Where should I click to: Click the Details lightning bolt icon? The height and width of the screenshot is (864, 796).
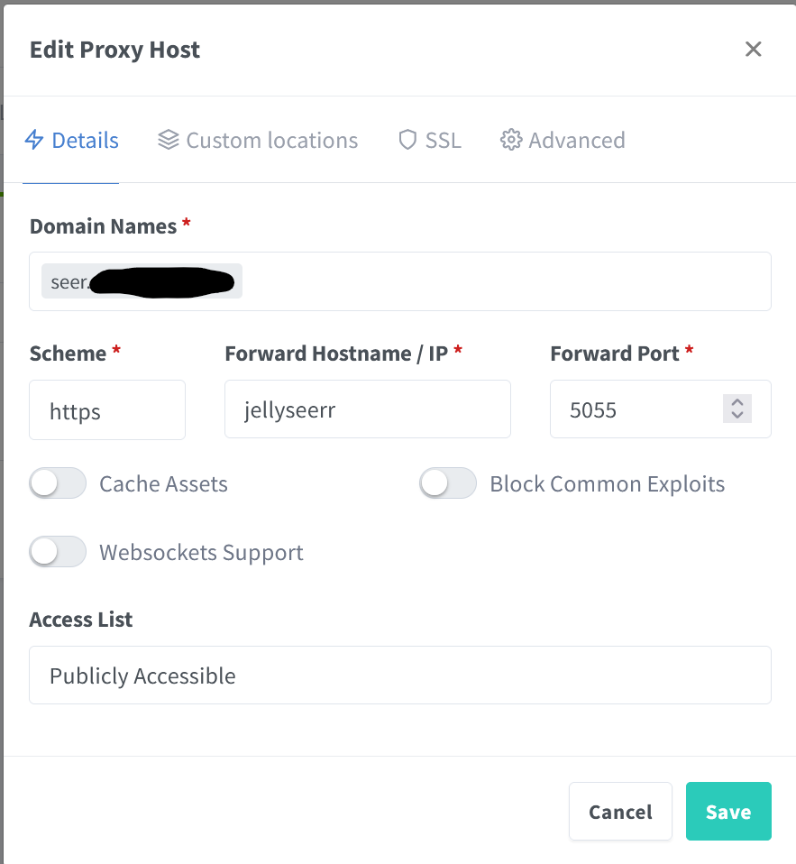pyautogui.click(x=34, y=140)
